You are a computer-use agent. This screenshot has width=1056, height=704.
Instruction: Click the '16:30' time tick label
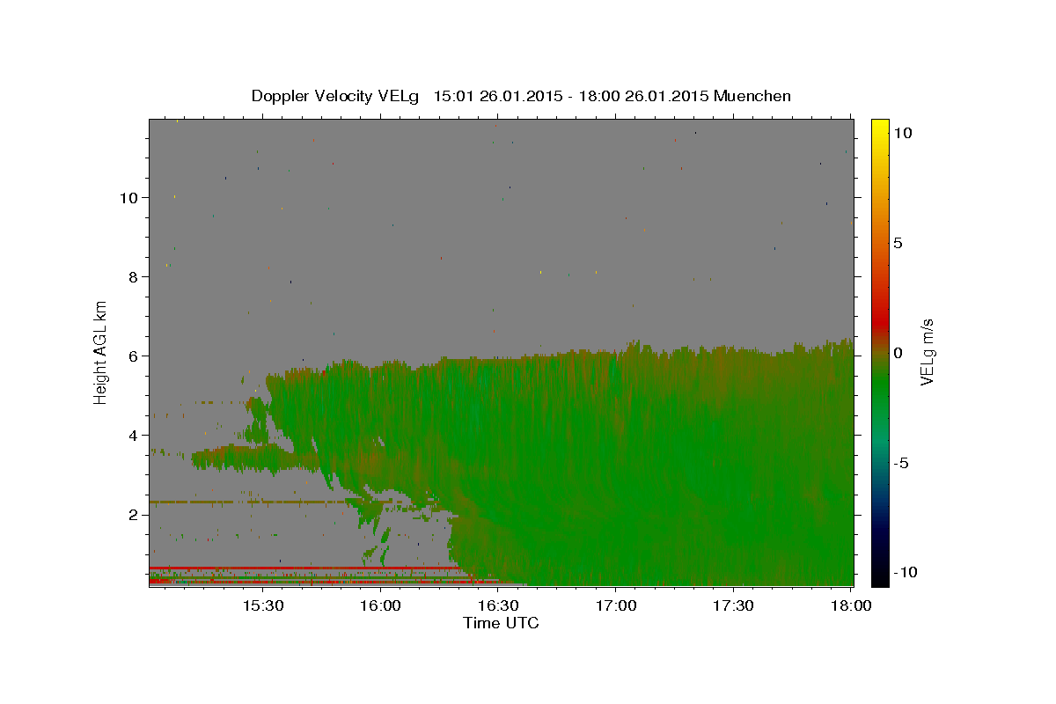(x=498, y=605)
